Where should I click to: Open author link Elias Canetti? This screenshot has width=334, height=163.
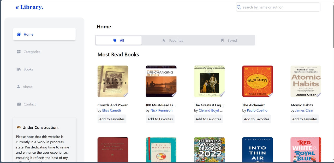click(112, 110)
